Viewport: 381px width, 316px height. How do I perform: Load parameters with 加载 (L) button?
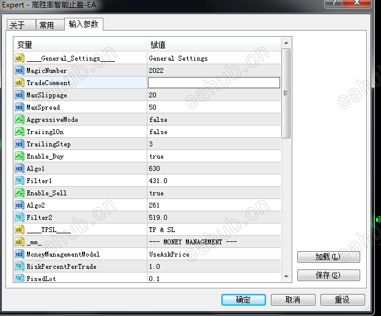coord(328,257)
